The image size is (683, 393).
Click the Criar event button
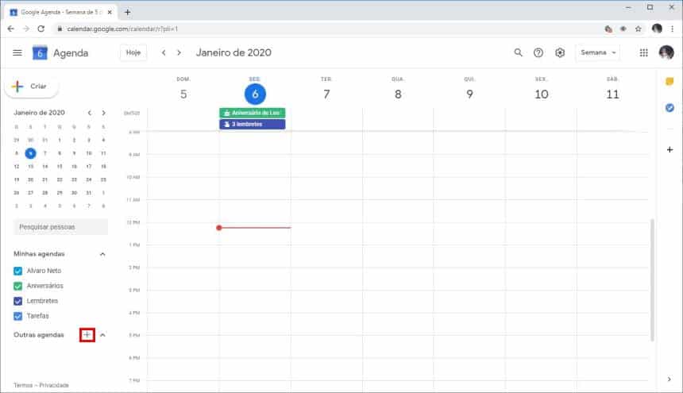click(x=31, y=87)
